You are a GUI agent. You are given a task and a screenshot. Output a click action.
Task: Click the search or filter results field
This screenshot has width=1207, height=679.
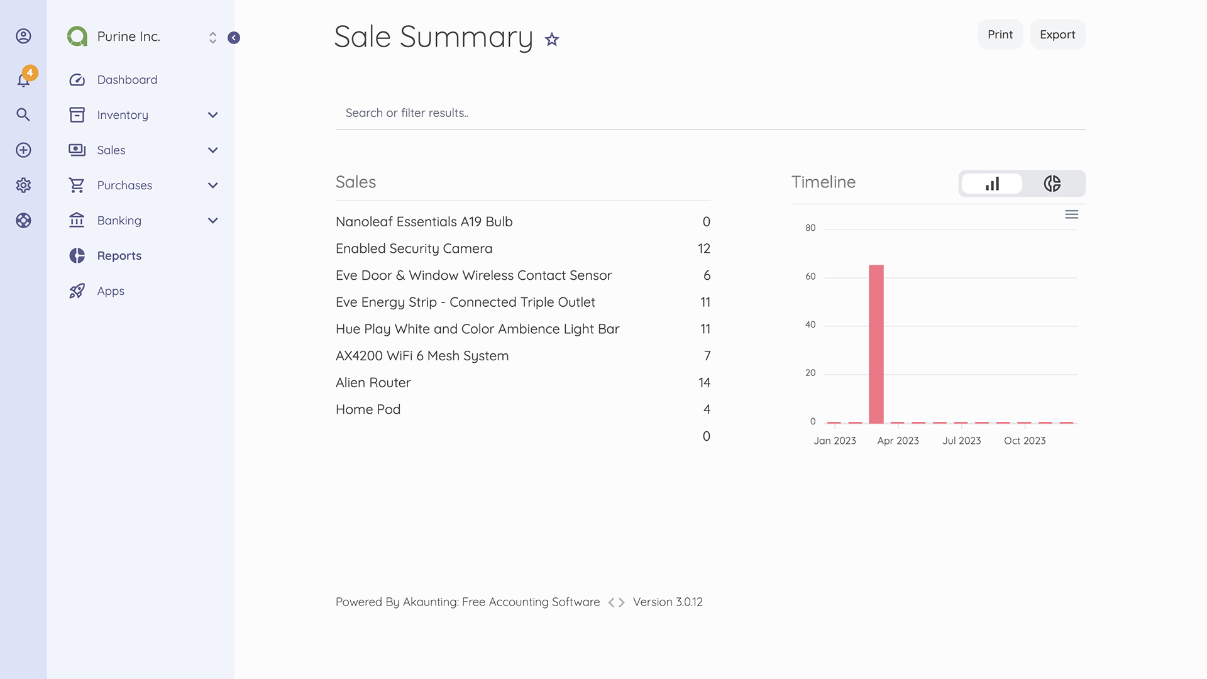point(710,113)
